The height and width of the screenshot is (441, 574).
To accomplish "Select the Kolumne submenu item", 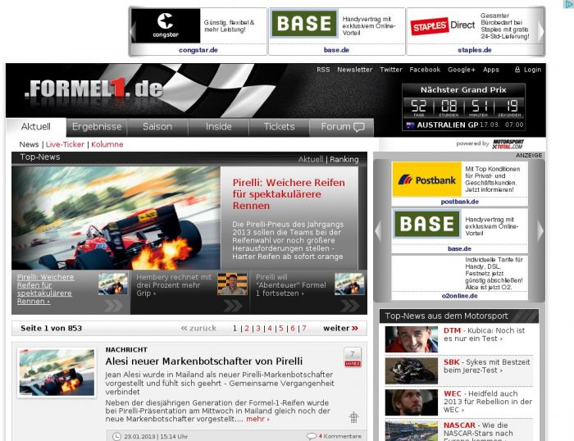I will coord(107,144).
